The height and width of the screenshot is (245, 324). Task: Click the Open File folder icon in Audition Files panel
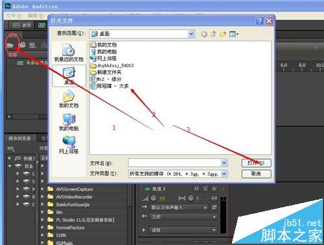(10, 45)
